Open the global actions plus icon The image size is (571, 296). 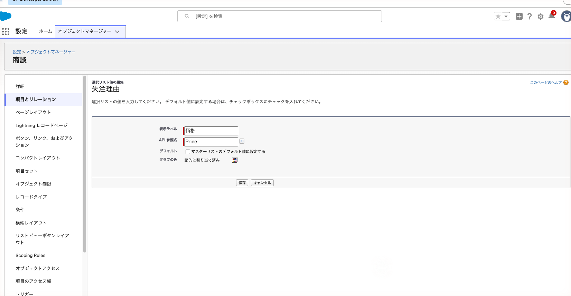pyautogui.click(x=519, y=16)
